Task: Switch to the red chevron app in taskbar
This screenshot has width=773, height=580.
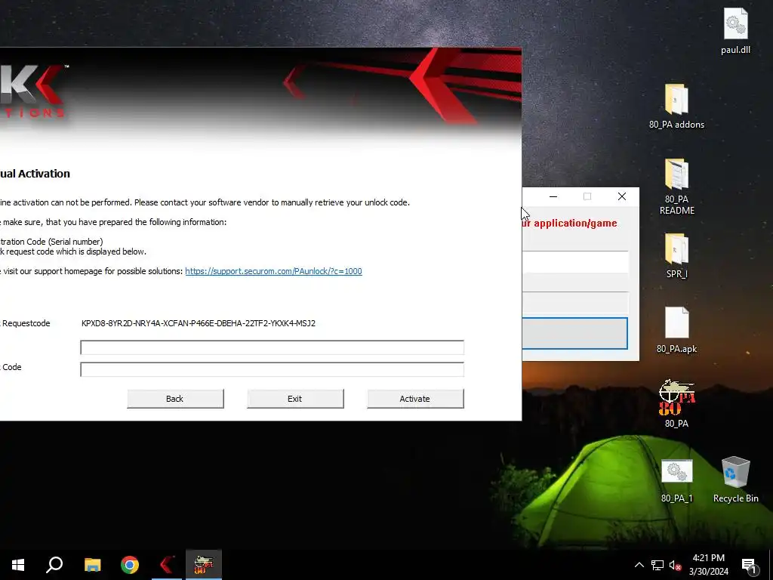Action: [167, 565]
